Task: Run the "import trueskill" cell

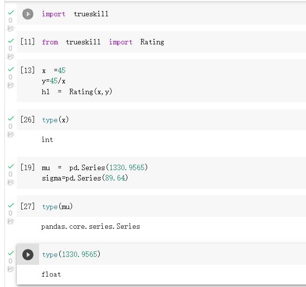Action: coord(28,14)
